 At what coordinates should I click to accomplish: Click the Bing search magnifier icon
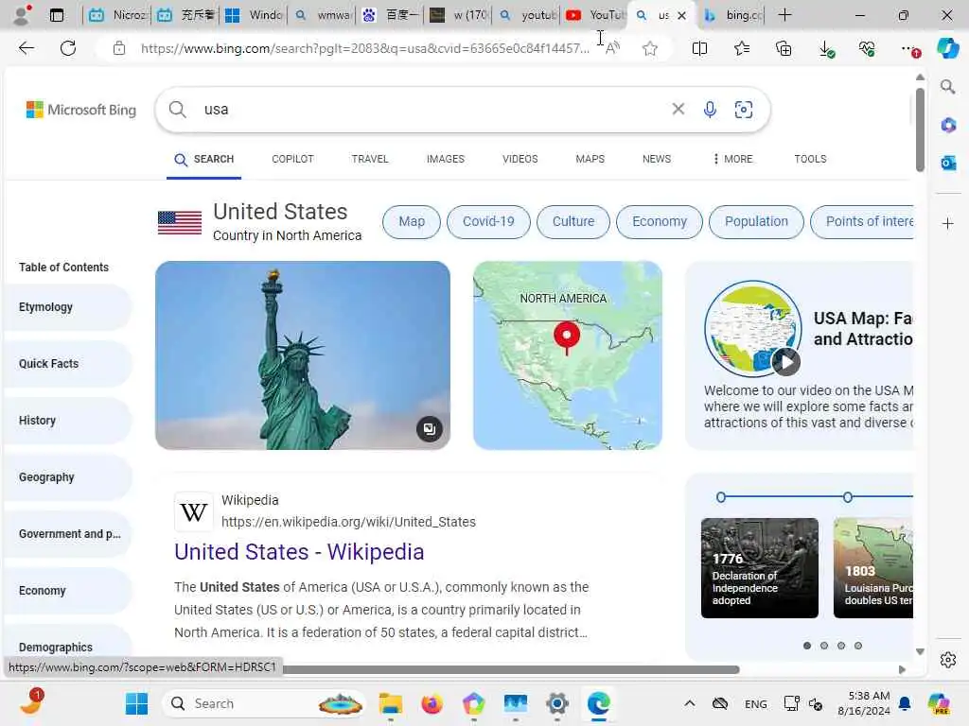(177, 110)
